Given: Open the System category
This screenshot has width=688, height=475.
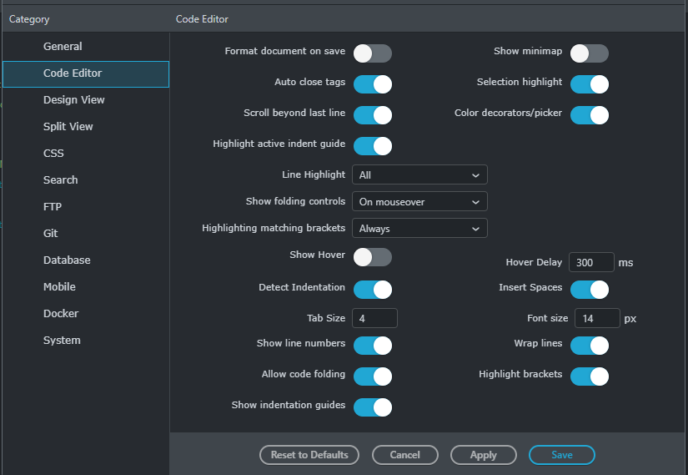Looking at the screenshot, I should tap(86, 341).
